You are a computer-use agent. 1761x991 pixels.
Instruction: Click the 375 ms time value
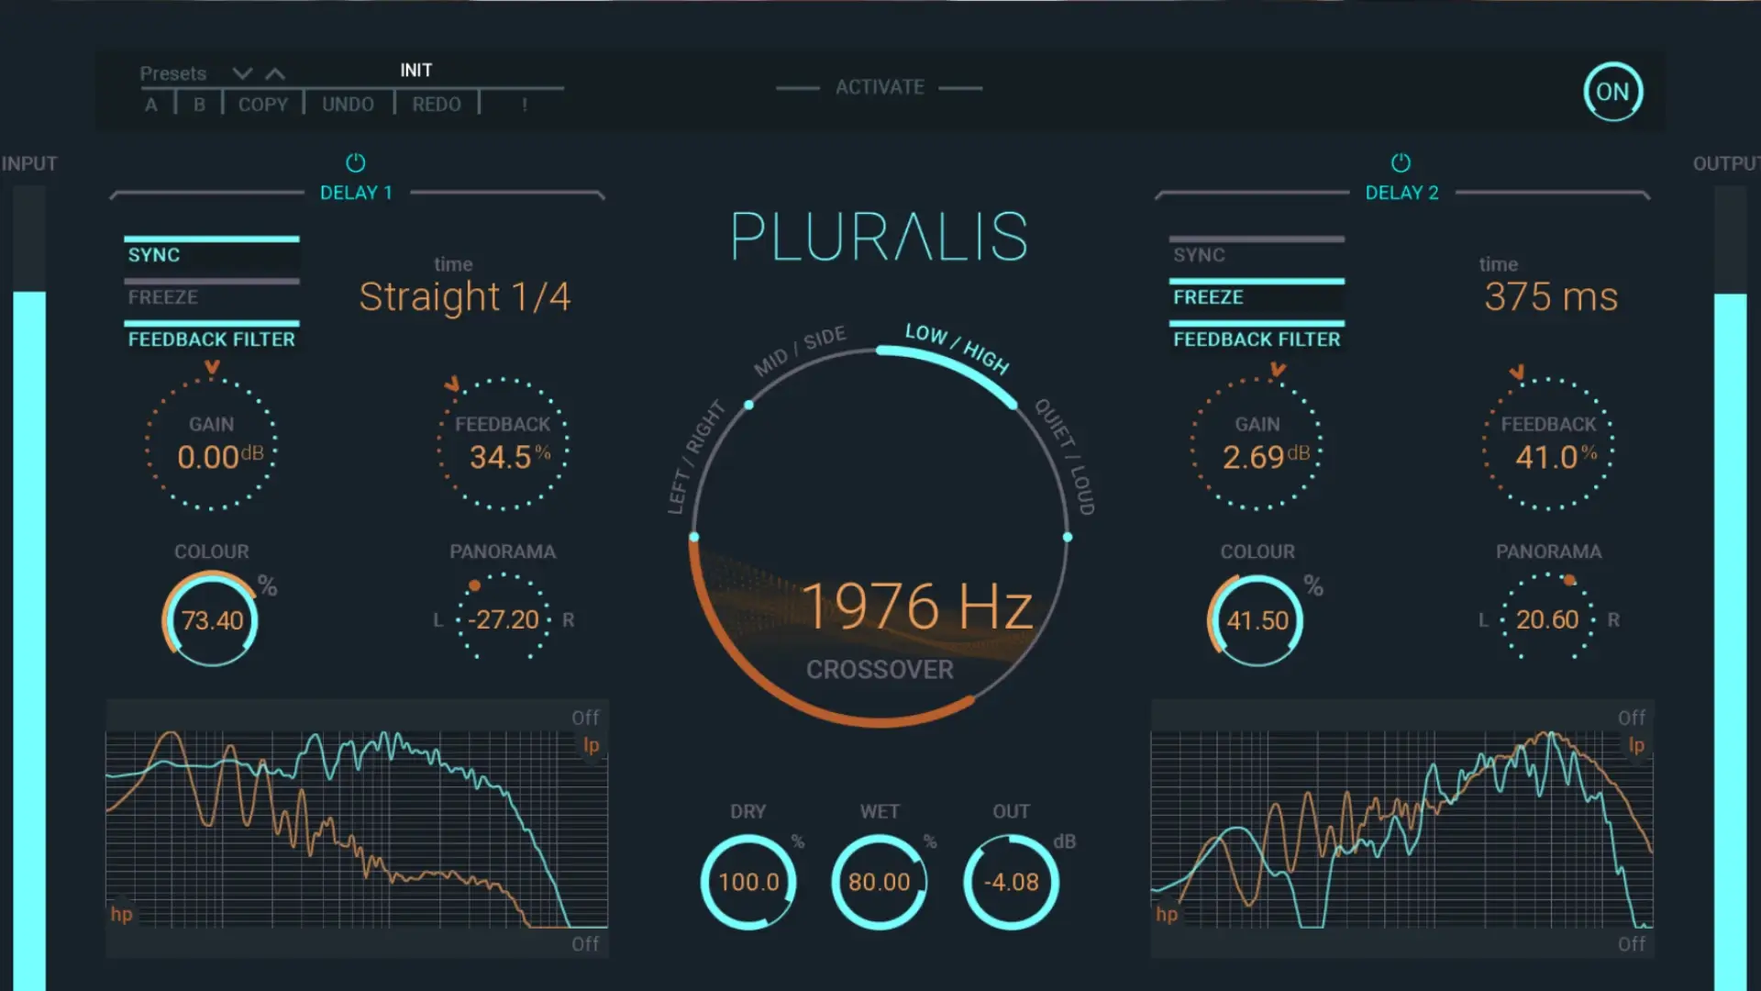(1551, 296)
